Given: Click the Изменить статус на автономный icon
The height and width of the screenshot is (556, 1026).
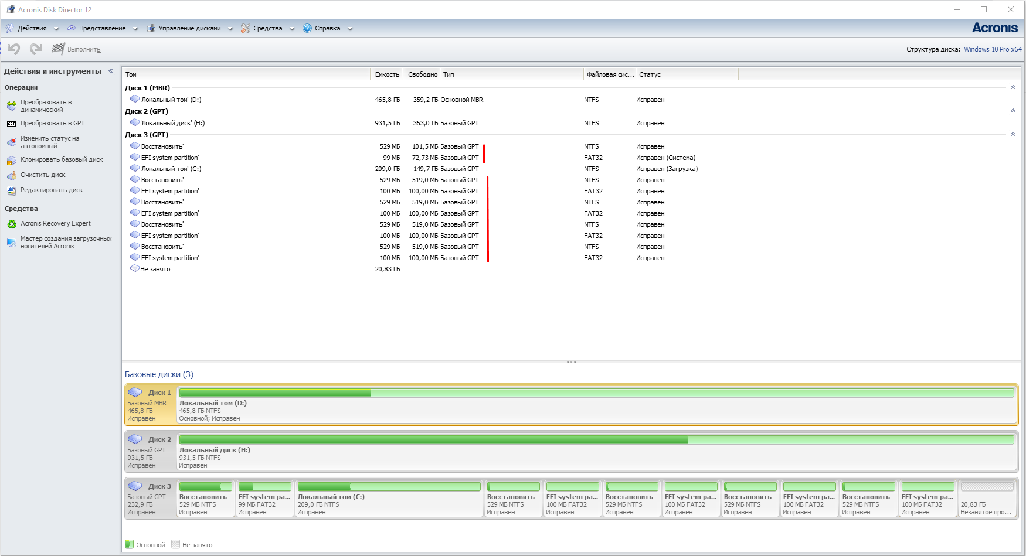Looking at the screenshot, I should (12, 142).
